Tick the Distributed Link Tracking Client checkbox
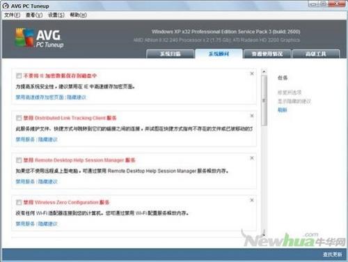The width and height of the screenshot is (348, 262). click(x=19, y=118)
